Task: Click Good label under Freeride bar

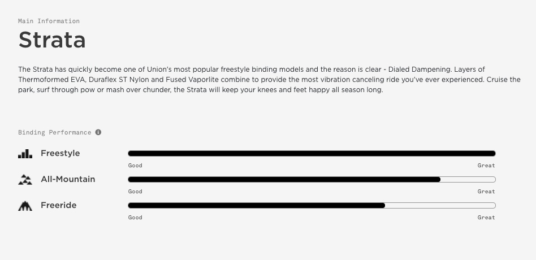Action: tap(135, 217)
